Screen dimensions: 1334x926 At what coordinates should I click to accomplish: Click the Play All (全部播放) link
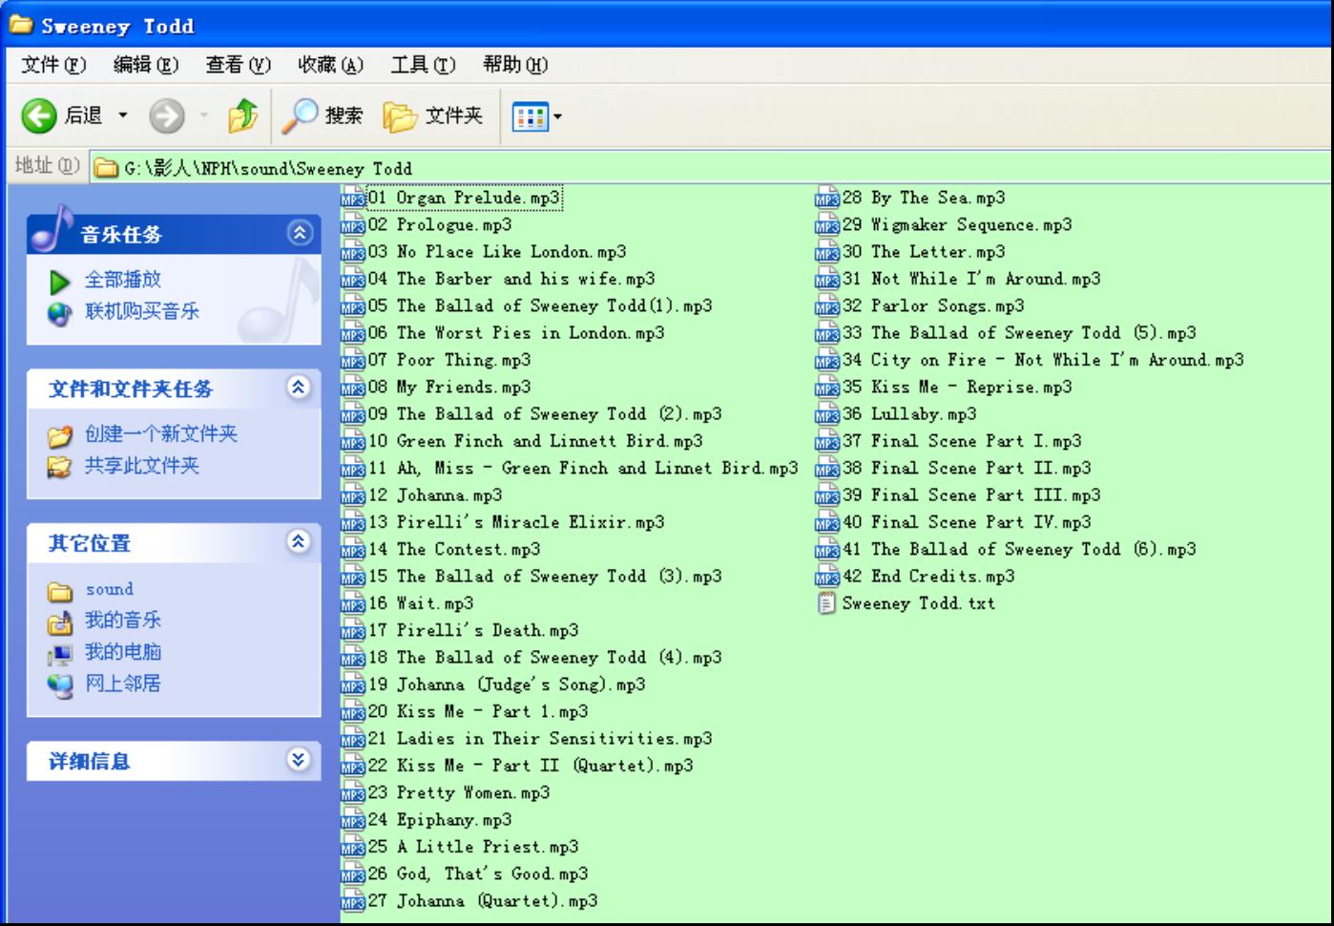(x=123, y=280)
